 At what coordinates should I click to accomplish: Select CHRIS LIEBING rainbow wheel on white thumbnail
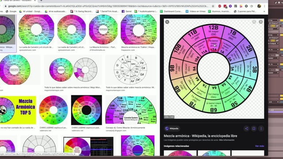click(x=54, y=110)
